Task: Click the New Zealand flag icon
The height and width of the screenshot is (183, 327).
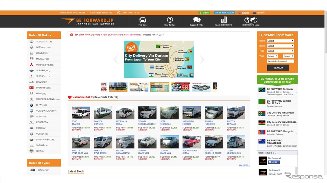Action: (262, 141)
